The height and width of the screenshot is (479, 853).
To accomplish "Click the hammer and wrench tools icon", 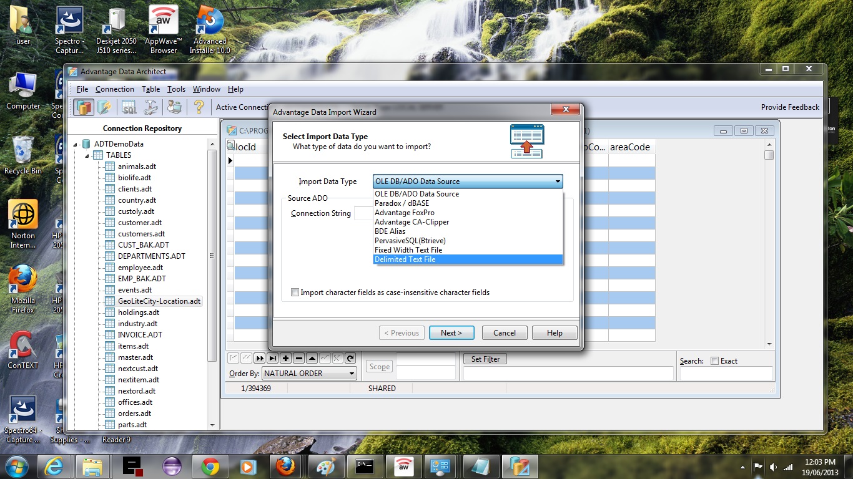I will pyautogui.click(x=151, y=107).
